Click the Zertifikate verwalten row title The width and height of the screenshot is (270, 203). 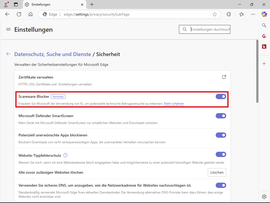tap(36, 77)
